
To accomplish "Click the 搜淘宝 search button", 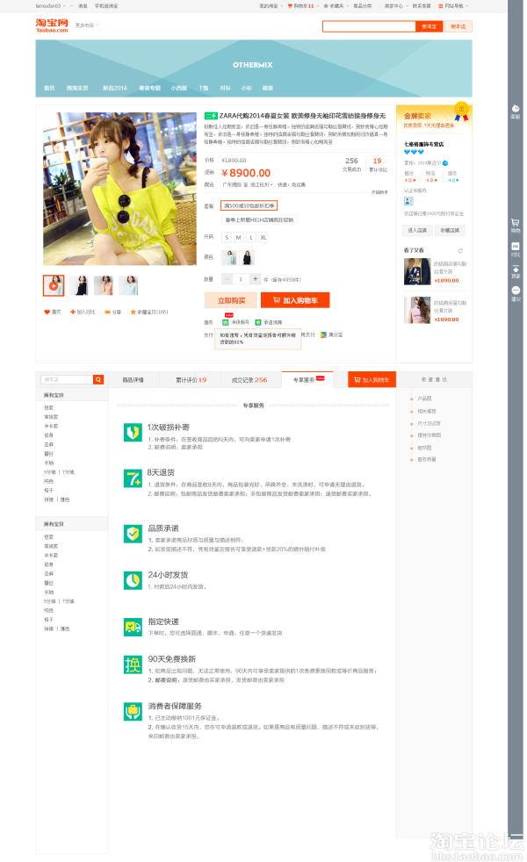I will point(430,26).
